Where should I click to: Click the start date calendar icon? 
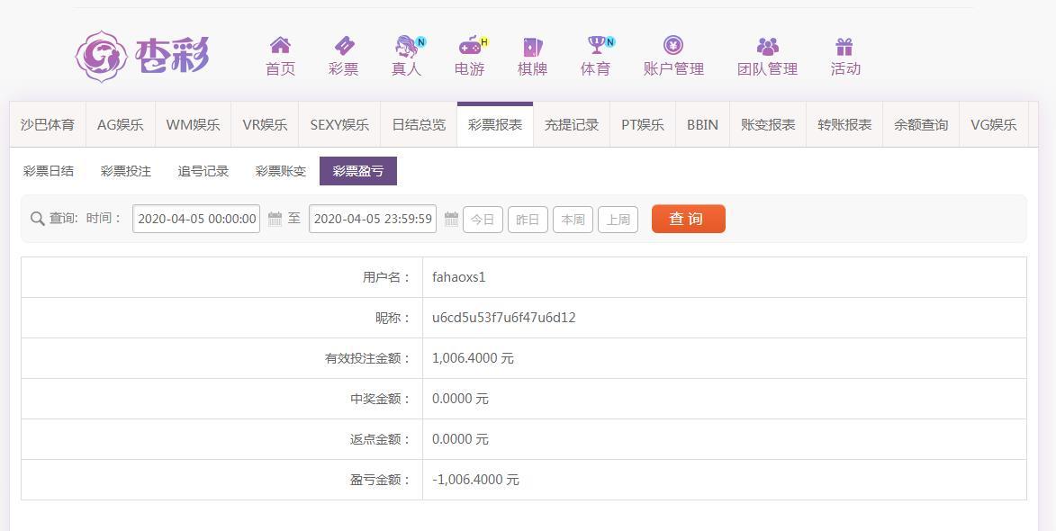coord(275,219)
